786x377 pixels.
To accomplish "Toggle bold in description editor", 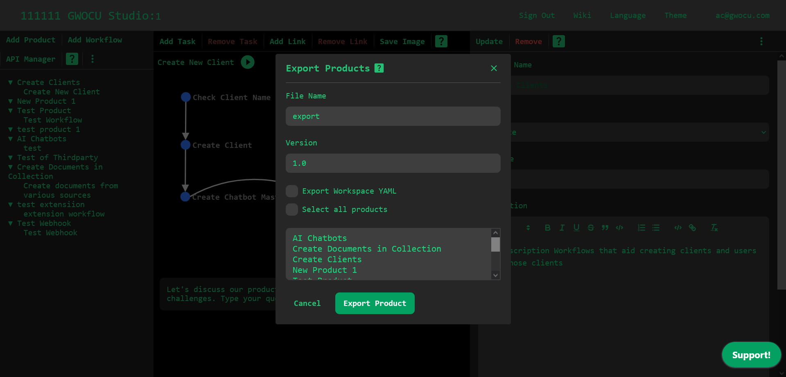I will pos(547,228).
